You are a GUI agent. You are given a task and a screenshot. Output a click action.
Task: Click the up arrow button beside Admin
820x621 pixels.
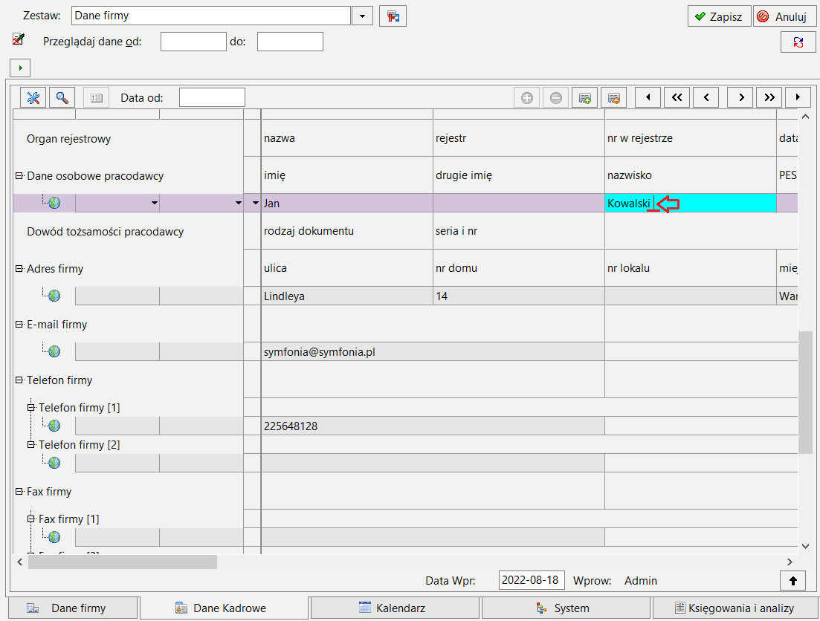pyautogui.click(x=792, y=581)
